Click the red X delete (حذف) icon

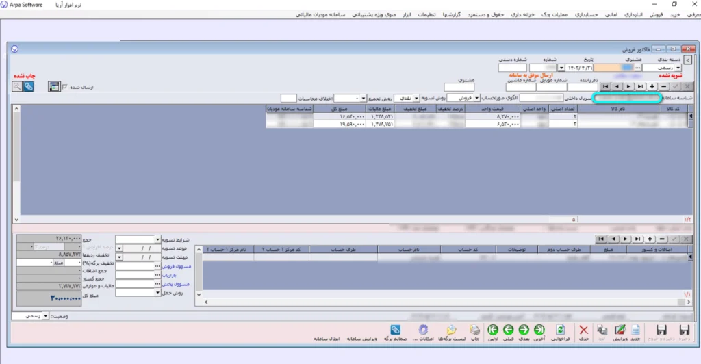click(584, 330)
